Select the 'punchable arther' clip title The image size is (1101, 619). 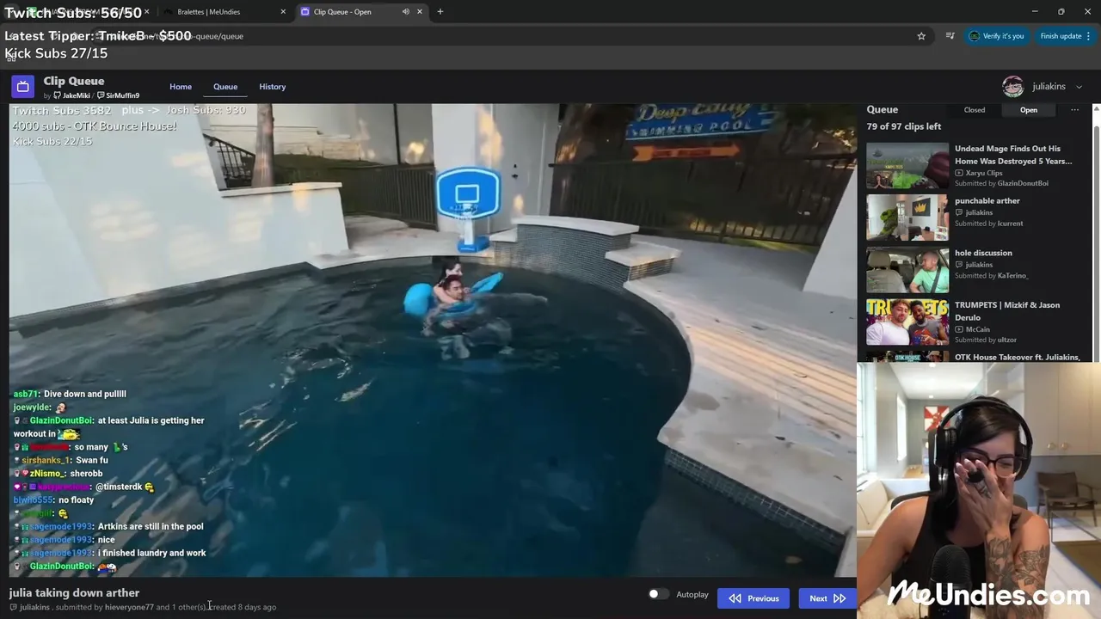987,201
